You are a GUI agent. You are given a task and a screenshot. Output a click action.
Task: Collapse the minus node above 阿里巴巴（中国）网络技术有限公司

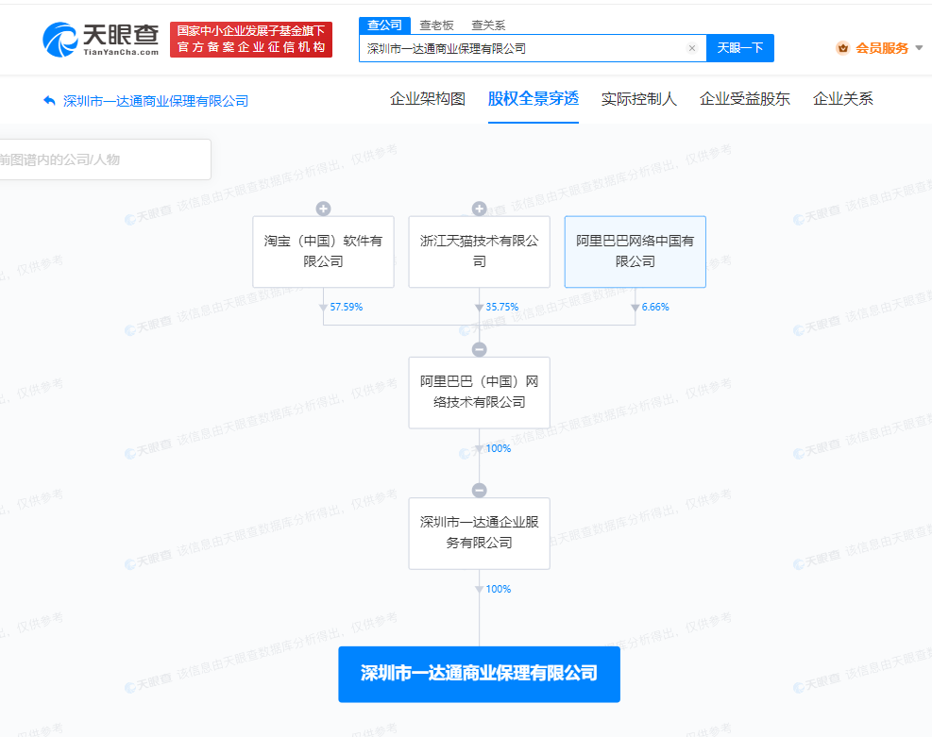(479, 349)
